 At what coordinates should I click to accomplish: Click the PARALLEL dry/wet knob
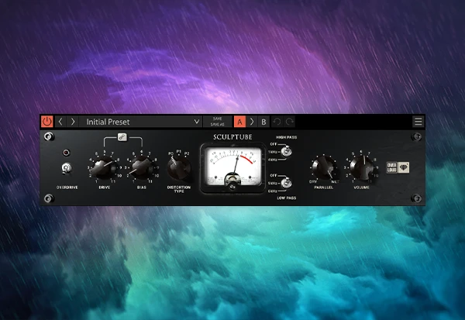(x=323, y=167)
